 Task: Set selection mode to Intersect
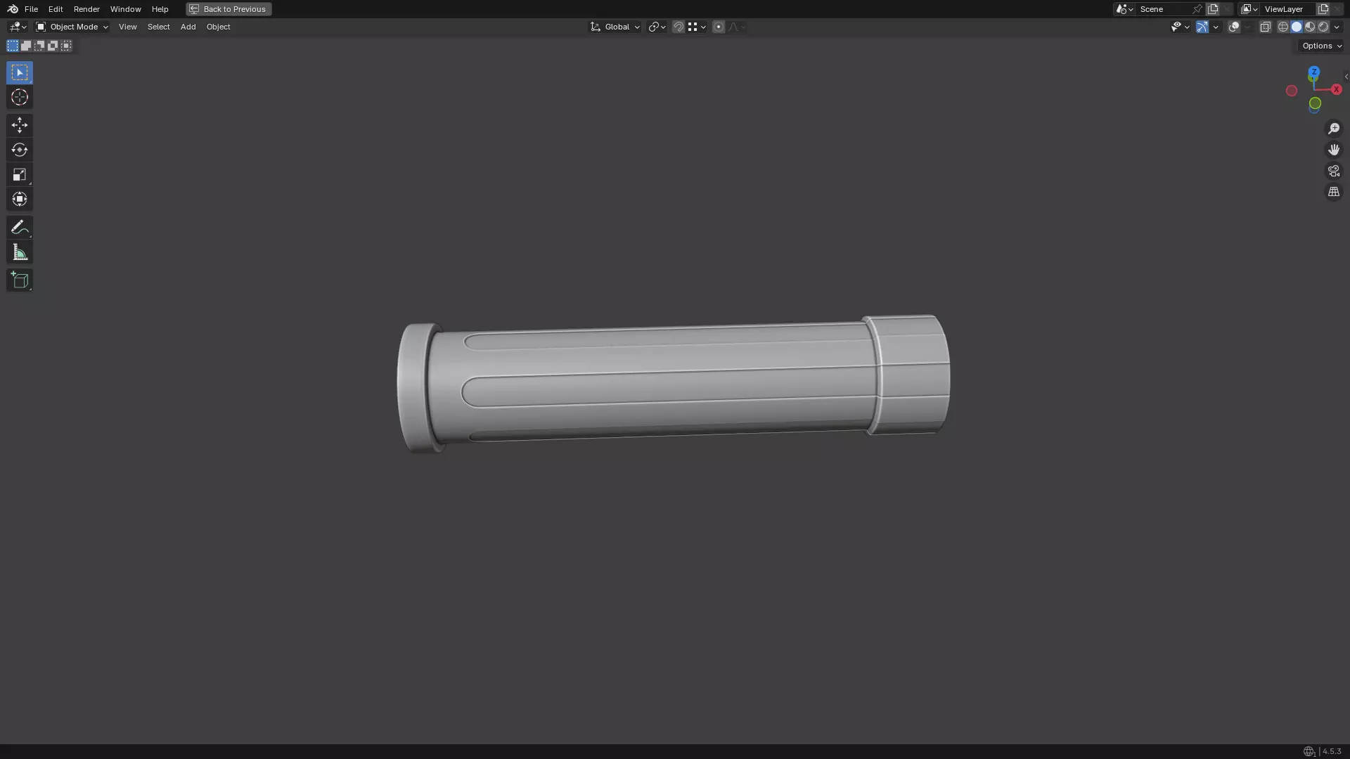tap(66, 46)
